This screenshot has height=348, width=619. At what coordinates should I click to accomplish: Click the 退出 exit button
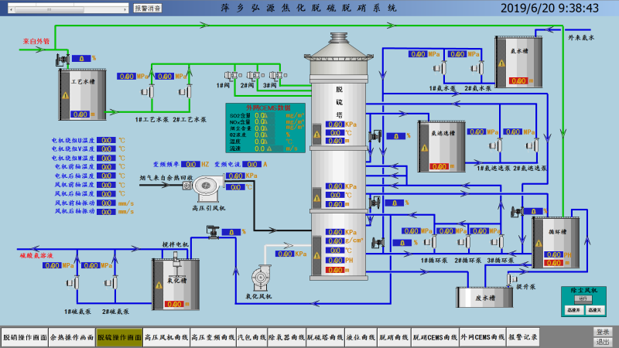(603, 342)
